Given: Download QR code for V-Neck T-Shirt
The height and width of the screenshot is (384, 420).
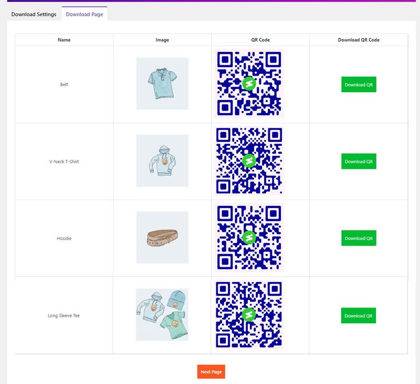Looking at the screenshot, I should (359, 161).
